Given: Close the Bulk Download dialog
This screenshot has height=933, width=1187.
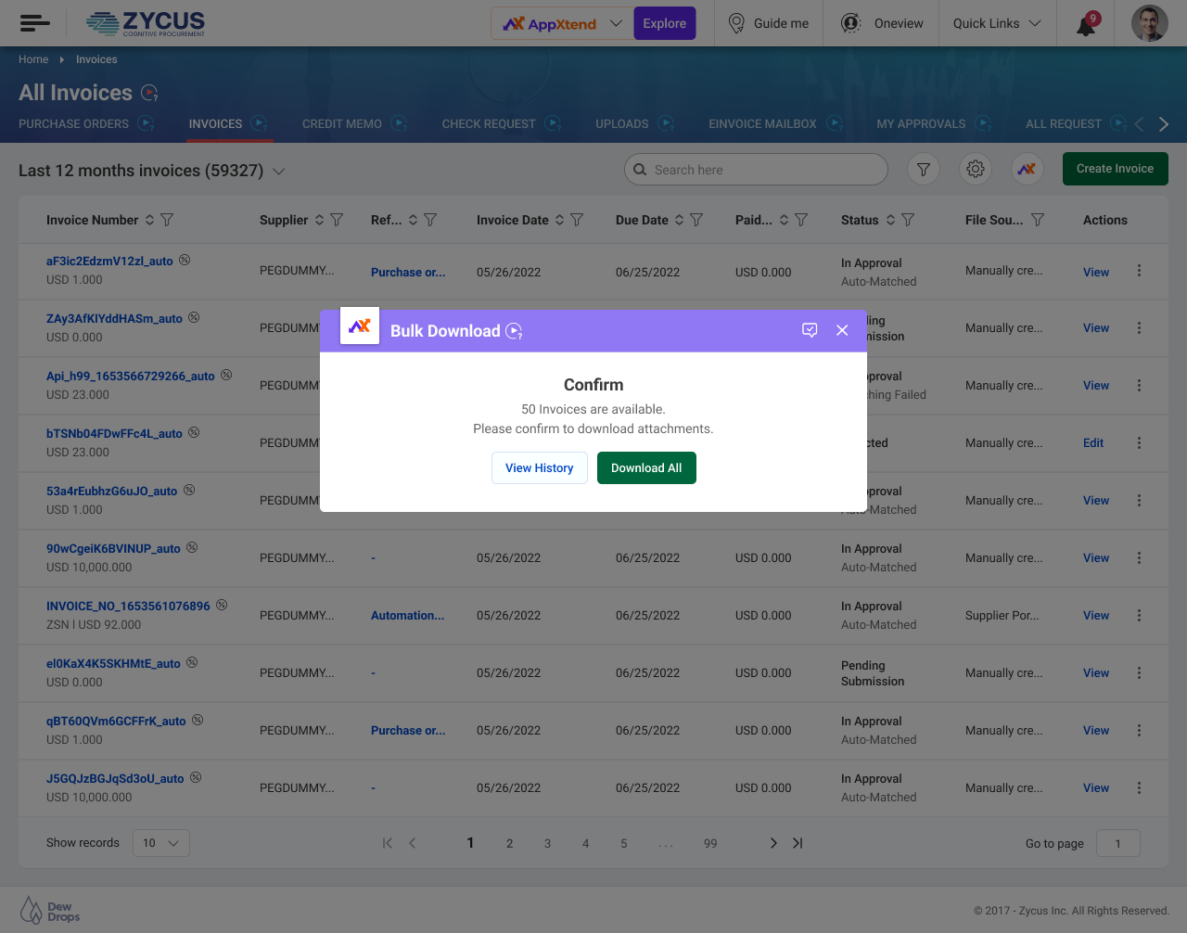Looking at the screenshot, I should [842, 331].
